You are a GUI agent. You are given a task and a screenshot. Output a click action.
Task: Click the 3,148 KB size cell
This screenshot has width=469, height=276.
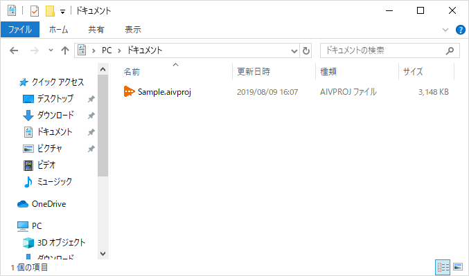[x=434, y=92]
